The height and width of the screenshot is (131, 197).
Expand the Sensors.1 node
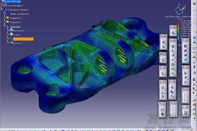8,43
